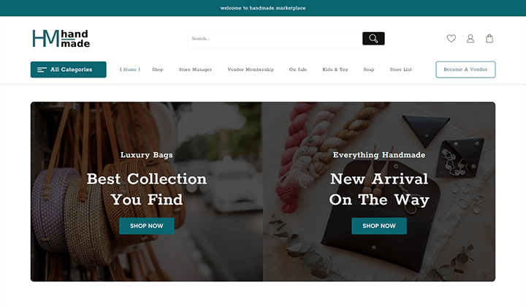Select Vendor Membership in navigation
The width and height of the screenshot is (526, 307).
[x=251, y=69]
